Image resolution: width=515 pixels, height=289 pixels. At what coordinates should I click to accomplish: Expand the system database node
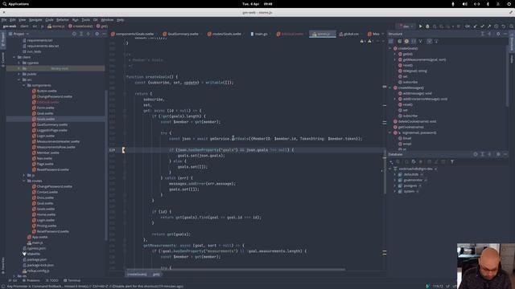tap(395, 191)
